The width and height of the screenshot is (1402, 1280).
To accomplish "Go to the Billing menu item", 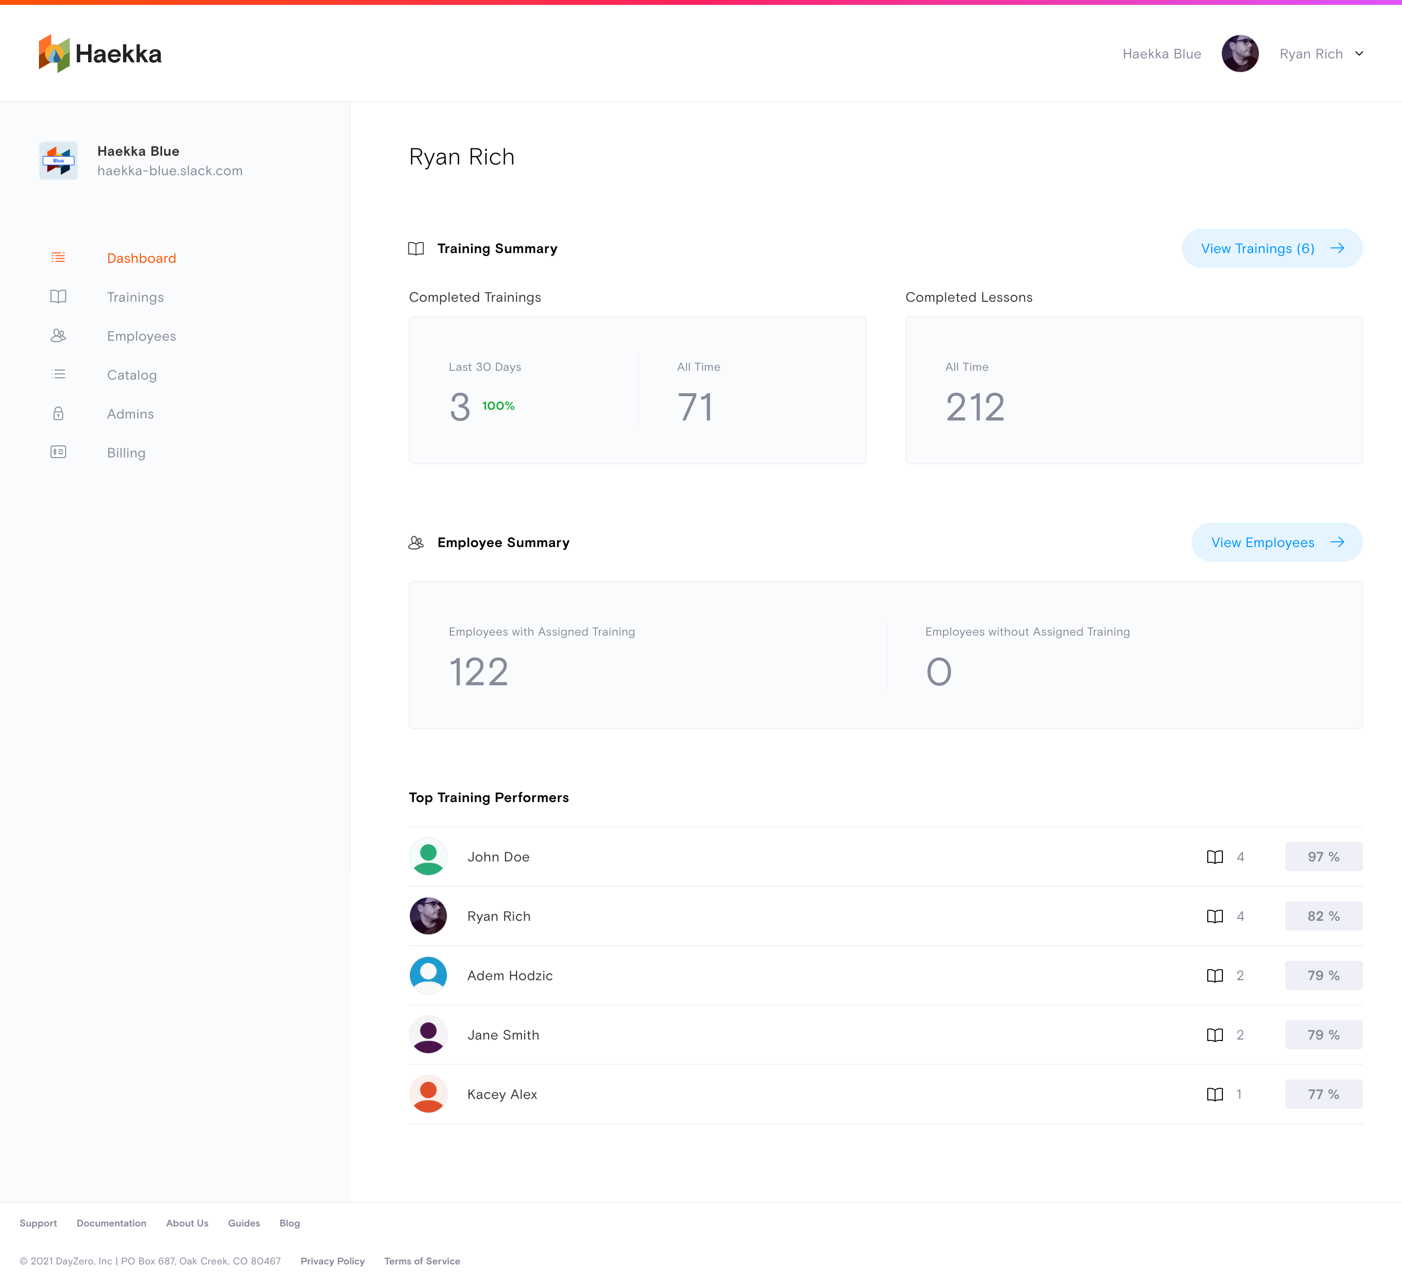I will 126,453.
